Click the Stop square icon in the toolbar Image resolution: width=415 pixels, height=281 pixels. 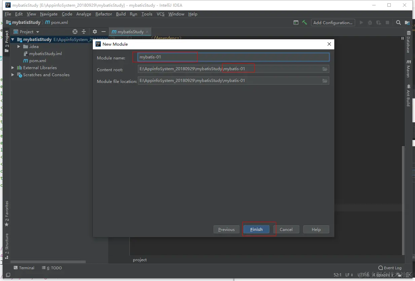(387, 22)
